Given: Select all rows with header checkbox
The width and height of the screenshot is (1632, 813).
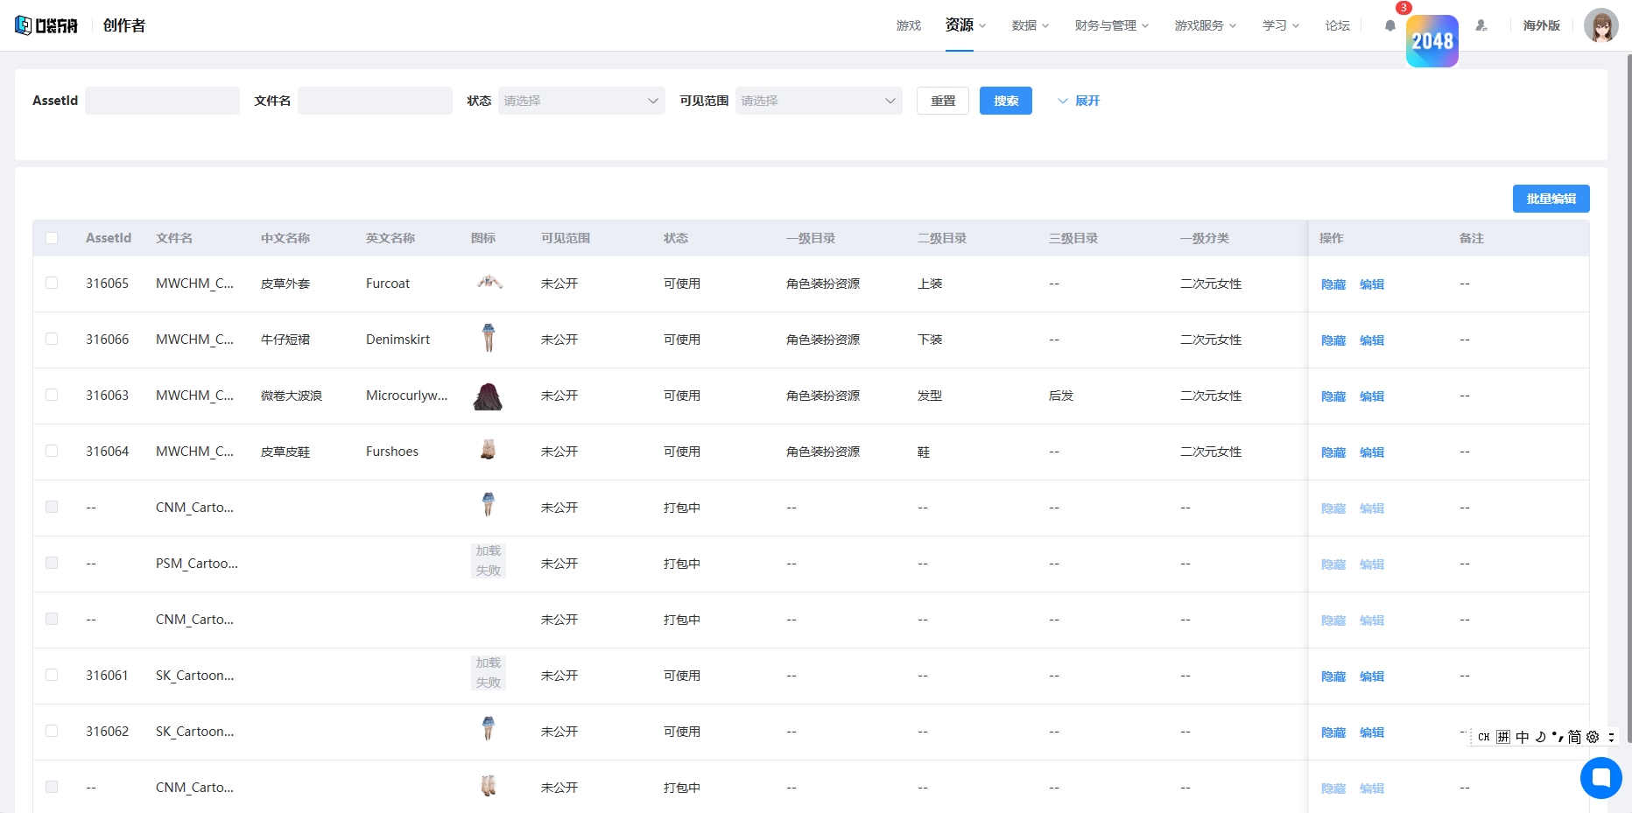Looking at the screenshot, I should click(52, 238).
